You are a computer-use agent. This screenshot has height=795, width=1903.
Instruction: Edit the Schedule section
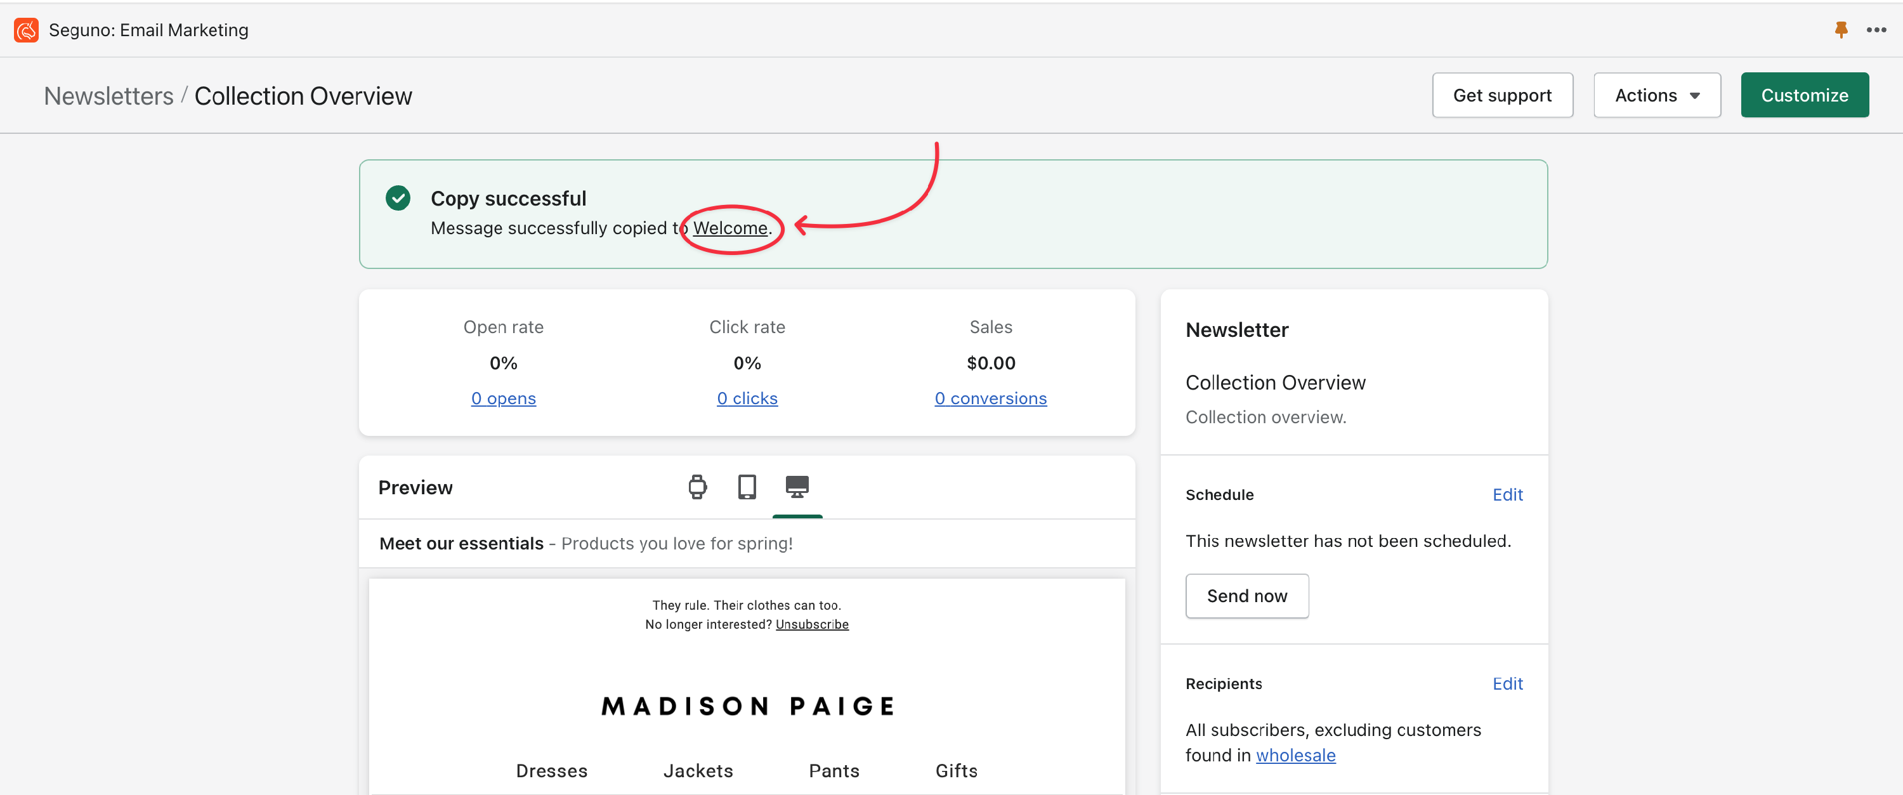[x=1507, y=494]
